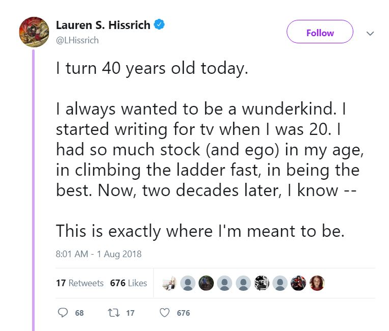Viewport: 389px width, 331px height.
Task: Open the 8:01 AM - 1 Aug 2018 timestamp
Action: coord(98,254)
